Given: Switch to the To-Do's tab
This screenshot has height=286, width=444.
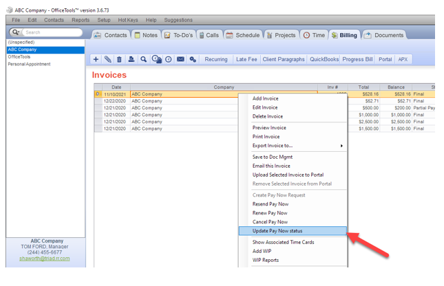Looking at the screenshot, I should pyautogui.click(x=179, y=35).
